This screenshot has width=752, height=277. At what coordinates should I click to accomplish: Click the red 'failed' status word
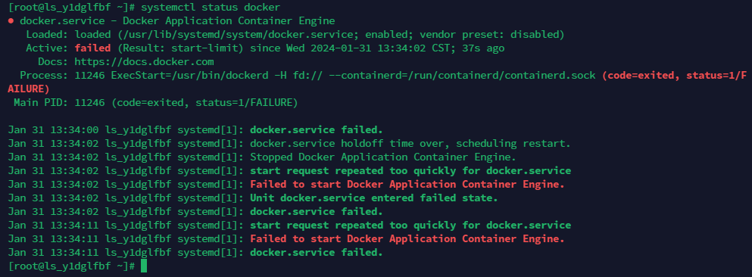[x=92, y=48]
